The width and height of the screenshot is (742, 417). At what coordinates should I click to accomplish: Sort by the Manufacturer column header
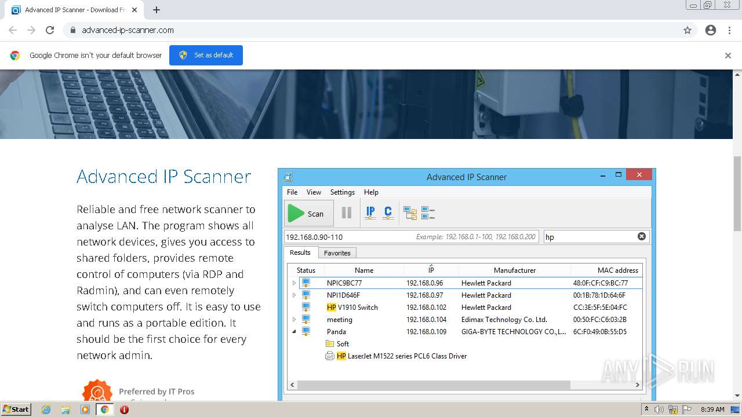[x=515, y=270]
